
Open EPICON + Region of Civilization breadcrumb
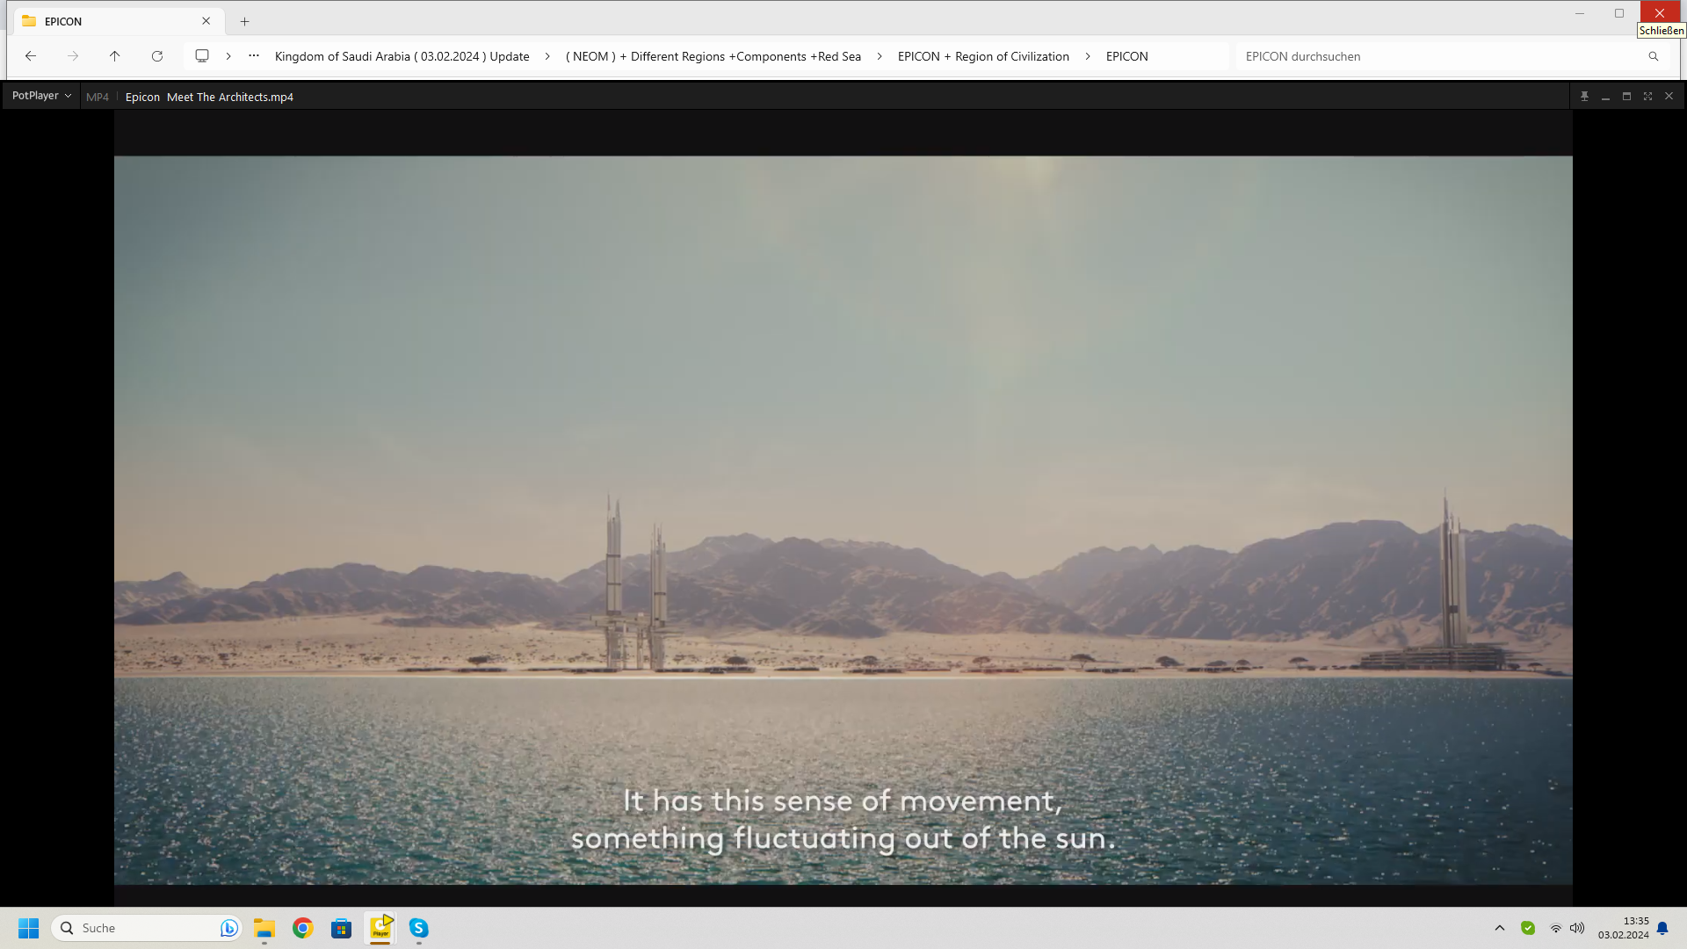click(983, 56)
